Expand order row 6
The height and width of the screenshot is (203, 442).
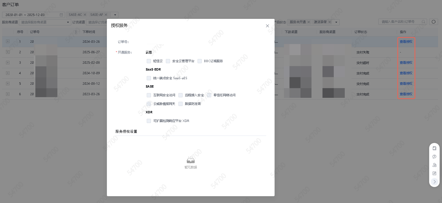point(8,94)
